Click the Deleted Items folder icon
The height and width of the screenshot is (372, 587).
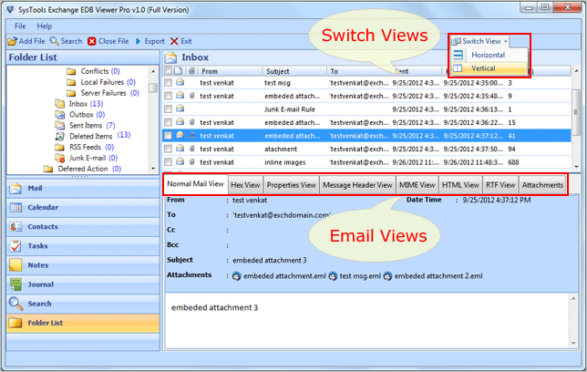(59, 137)
